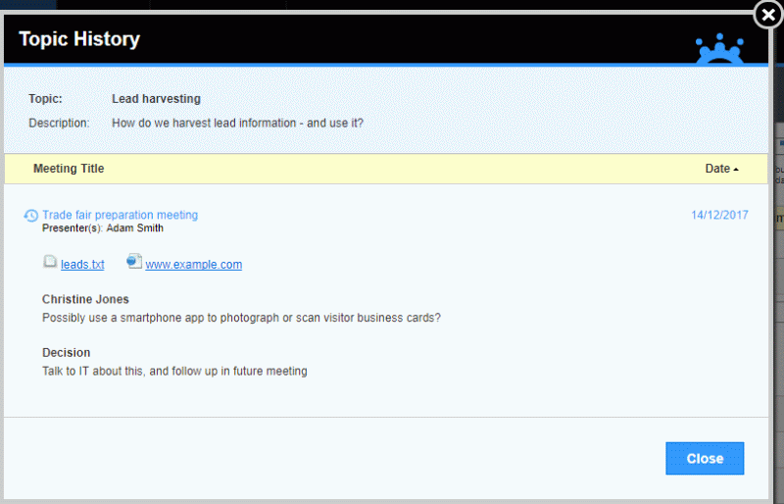The height and width of the screenshot is (504, 784).
Task: Click the leads.txt document icon
Action: pos(50,262)
